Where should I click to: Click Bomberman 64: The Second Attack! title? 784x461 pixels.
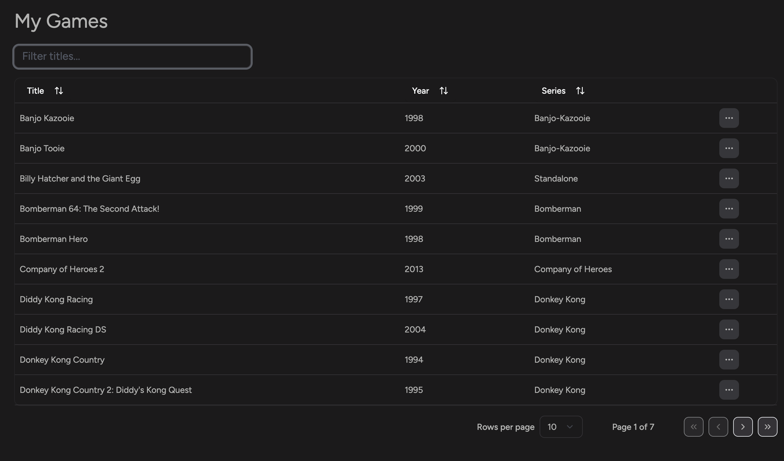(x=89, y=208)
